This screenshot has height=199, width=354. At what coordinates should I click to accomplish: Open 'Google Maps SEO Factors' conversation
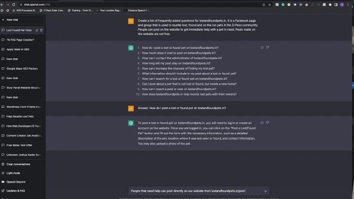click(x=22, y=69)
